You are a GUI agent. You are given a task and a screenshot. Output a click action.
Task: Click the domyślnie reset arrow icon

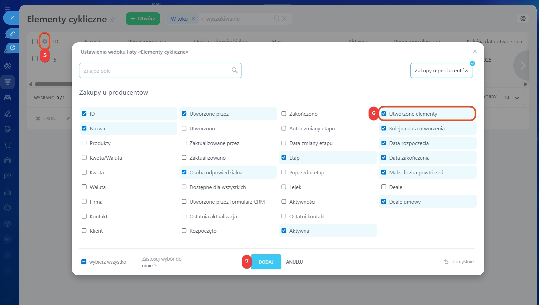point(446,262)
